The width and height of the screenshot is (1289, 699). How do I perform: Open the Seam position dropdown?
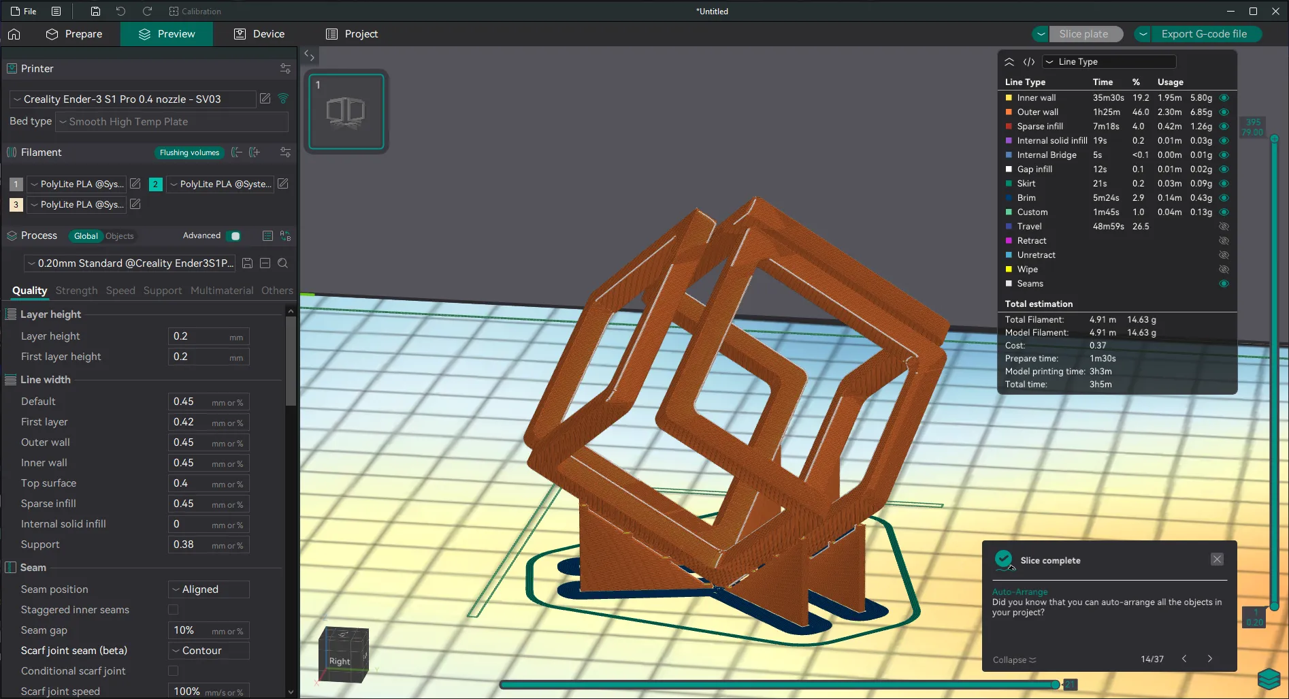209,589
